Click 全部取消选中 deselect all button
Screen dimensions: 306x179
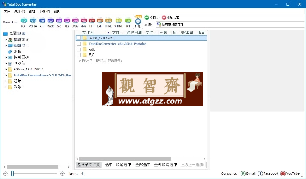click(x=165, y=165)
